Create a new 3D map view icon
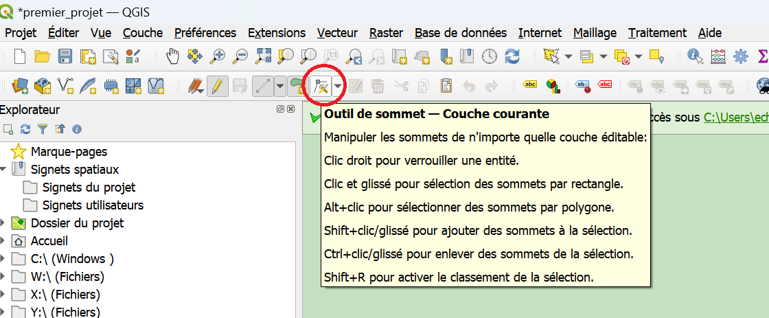This screenshot has height=318, width=769. [x=422, y=56]
